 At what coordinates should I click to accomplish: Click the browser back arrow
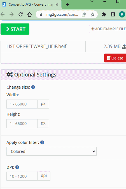(3, 15)
